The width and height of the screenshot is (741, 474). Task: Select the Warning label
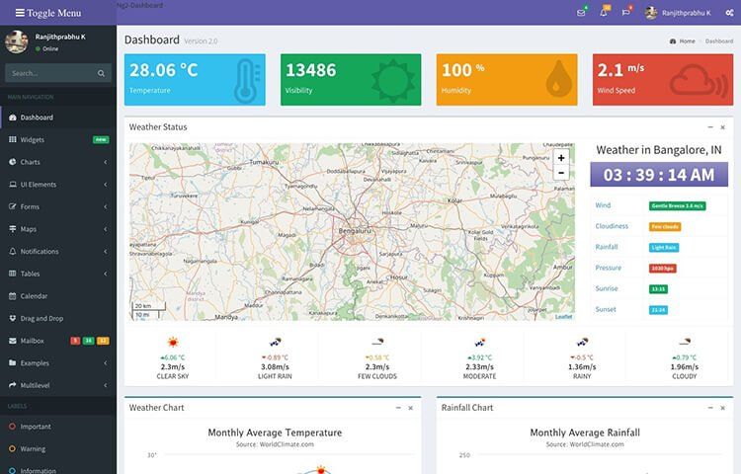click(x=58, y=448)
